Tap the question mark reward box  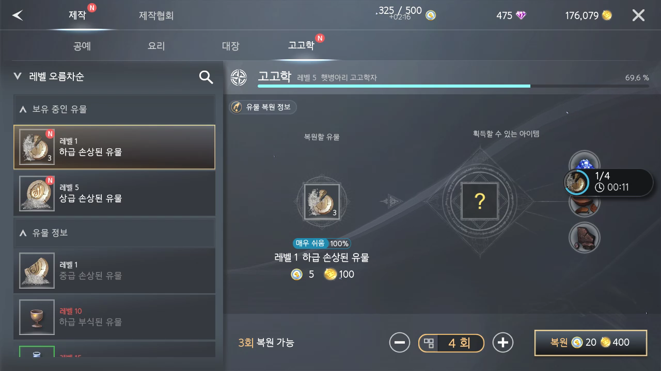click(x=479, y=201)
